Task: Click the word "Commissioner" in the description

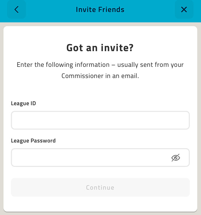Action: tap(82, 76)
